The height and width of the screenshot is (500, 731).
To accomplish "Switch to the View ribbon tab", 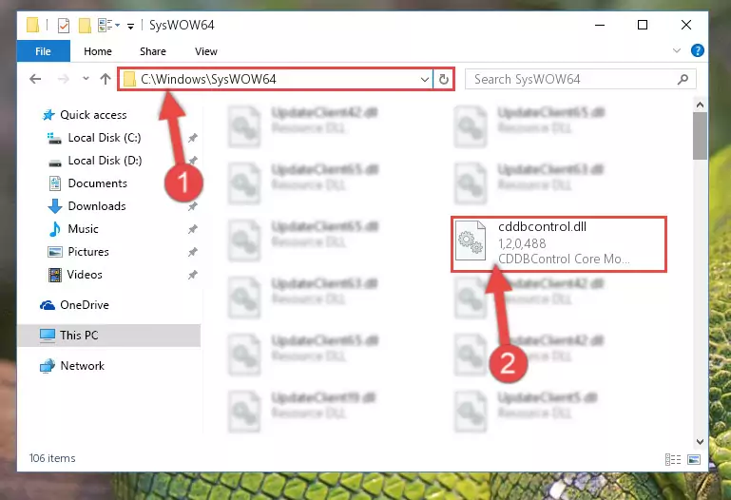I will pyautogui.click(x=206, y=51).
